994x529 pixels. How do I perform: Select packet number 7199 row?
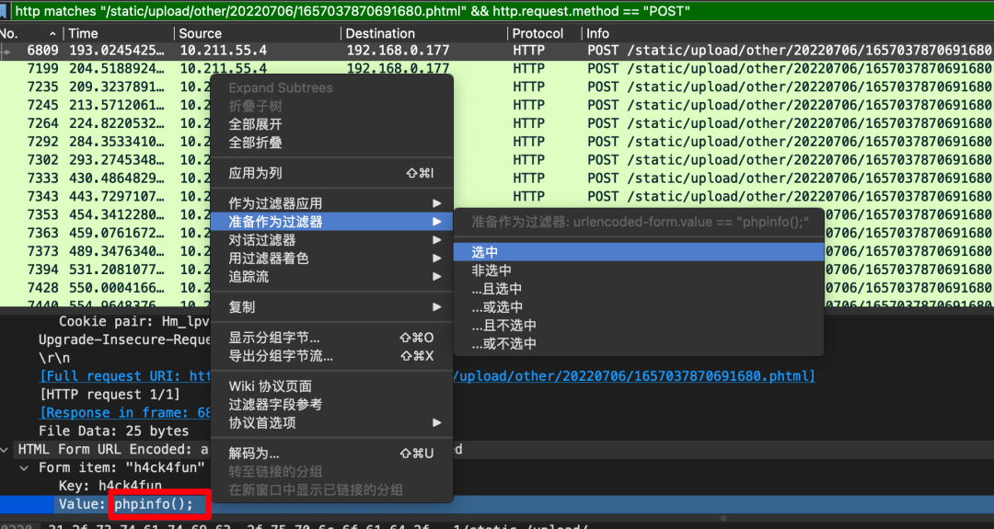coord(497,68)
